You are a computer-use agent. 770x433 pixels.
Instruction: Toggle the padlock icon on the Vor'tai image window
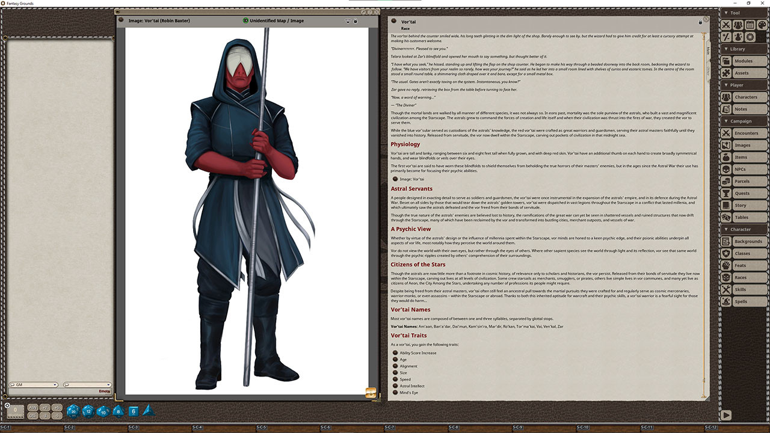click(x=355, y=20)
